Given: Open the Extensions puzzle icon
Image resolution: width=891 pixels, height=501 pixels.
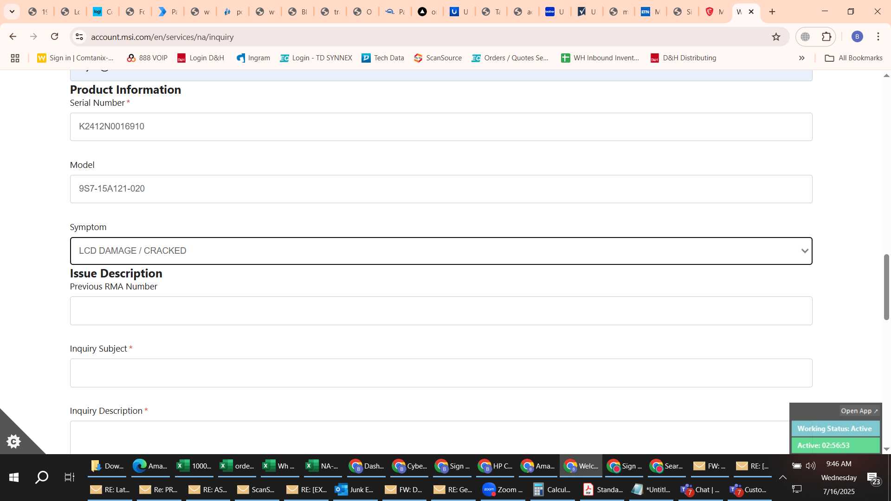Looking at the screenshot, I should click(x=826, y=37).
